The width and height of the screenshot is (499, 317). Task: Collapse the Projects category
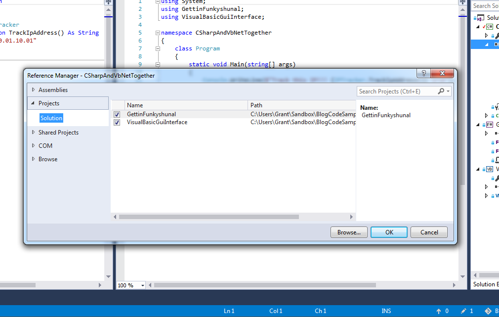pos(34,103)
